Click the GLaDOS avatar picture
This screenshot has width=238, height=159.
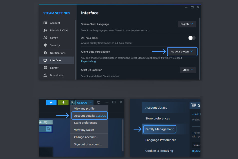click(73, 103)
